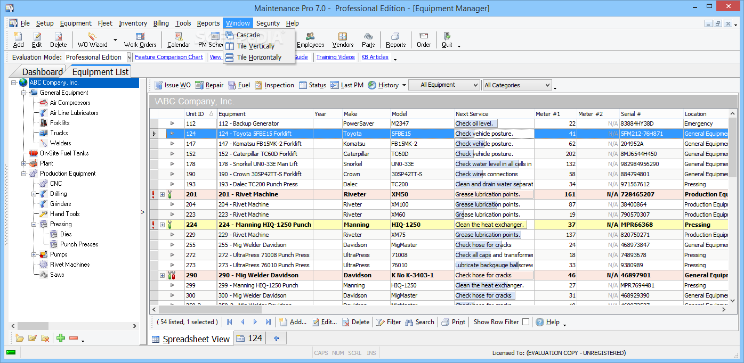
Task: Click Issue WO in equipment toolbar
Action: point(173,85)
